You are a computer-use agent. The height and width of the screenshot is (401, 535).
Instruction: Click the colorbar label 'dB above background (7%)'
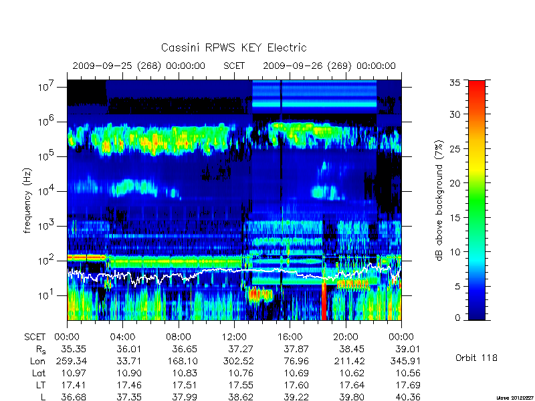pos(439,200)
